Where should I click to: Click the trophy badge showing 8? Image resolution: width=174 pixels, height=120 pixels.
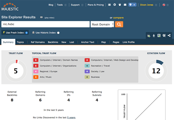tap(132, 5)
